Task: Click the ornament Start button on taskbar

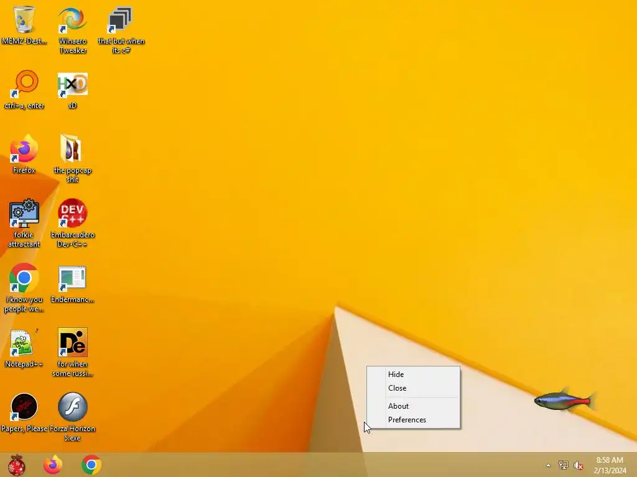Action: coord(17,465)
